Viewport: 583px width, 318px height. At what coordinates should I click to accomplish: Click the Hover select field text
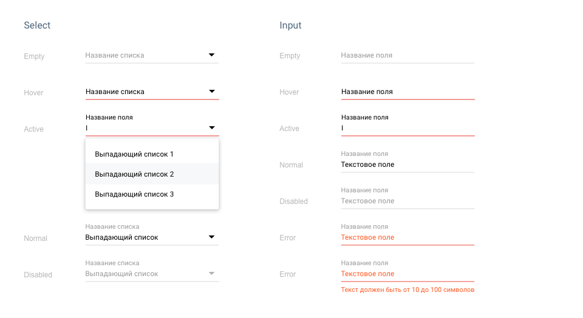click(x=115, y=92)
